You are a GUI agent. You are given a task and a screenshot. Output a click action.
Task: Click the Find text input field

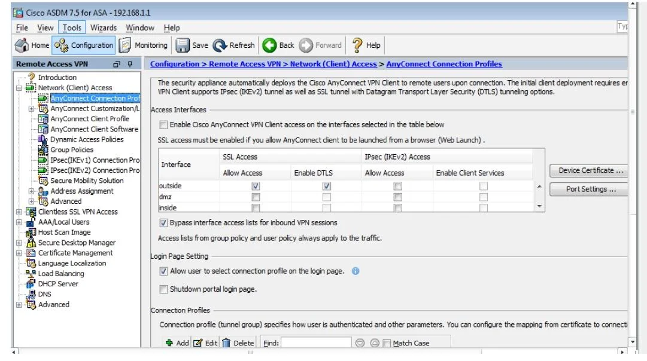coord(316,343)
